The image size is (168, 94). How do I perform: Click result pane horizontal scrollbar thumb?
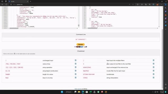click(x=93, y=28)
